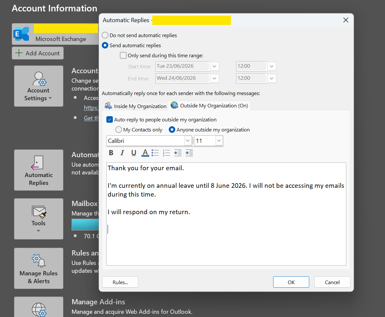This screenshot has height=317, width=385.
Task: Click the Manage Rules & Alerts icon
Action: click(x=39, y=260)
